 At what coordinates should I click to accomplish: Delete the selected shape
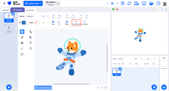[67, 23]
